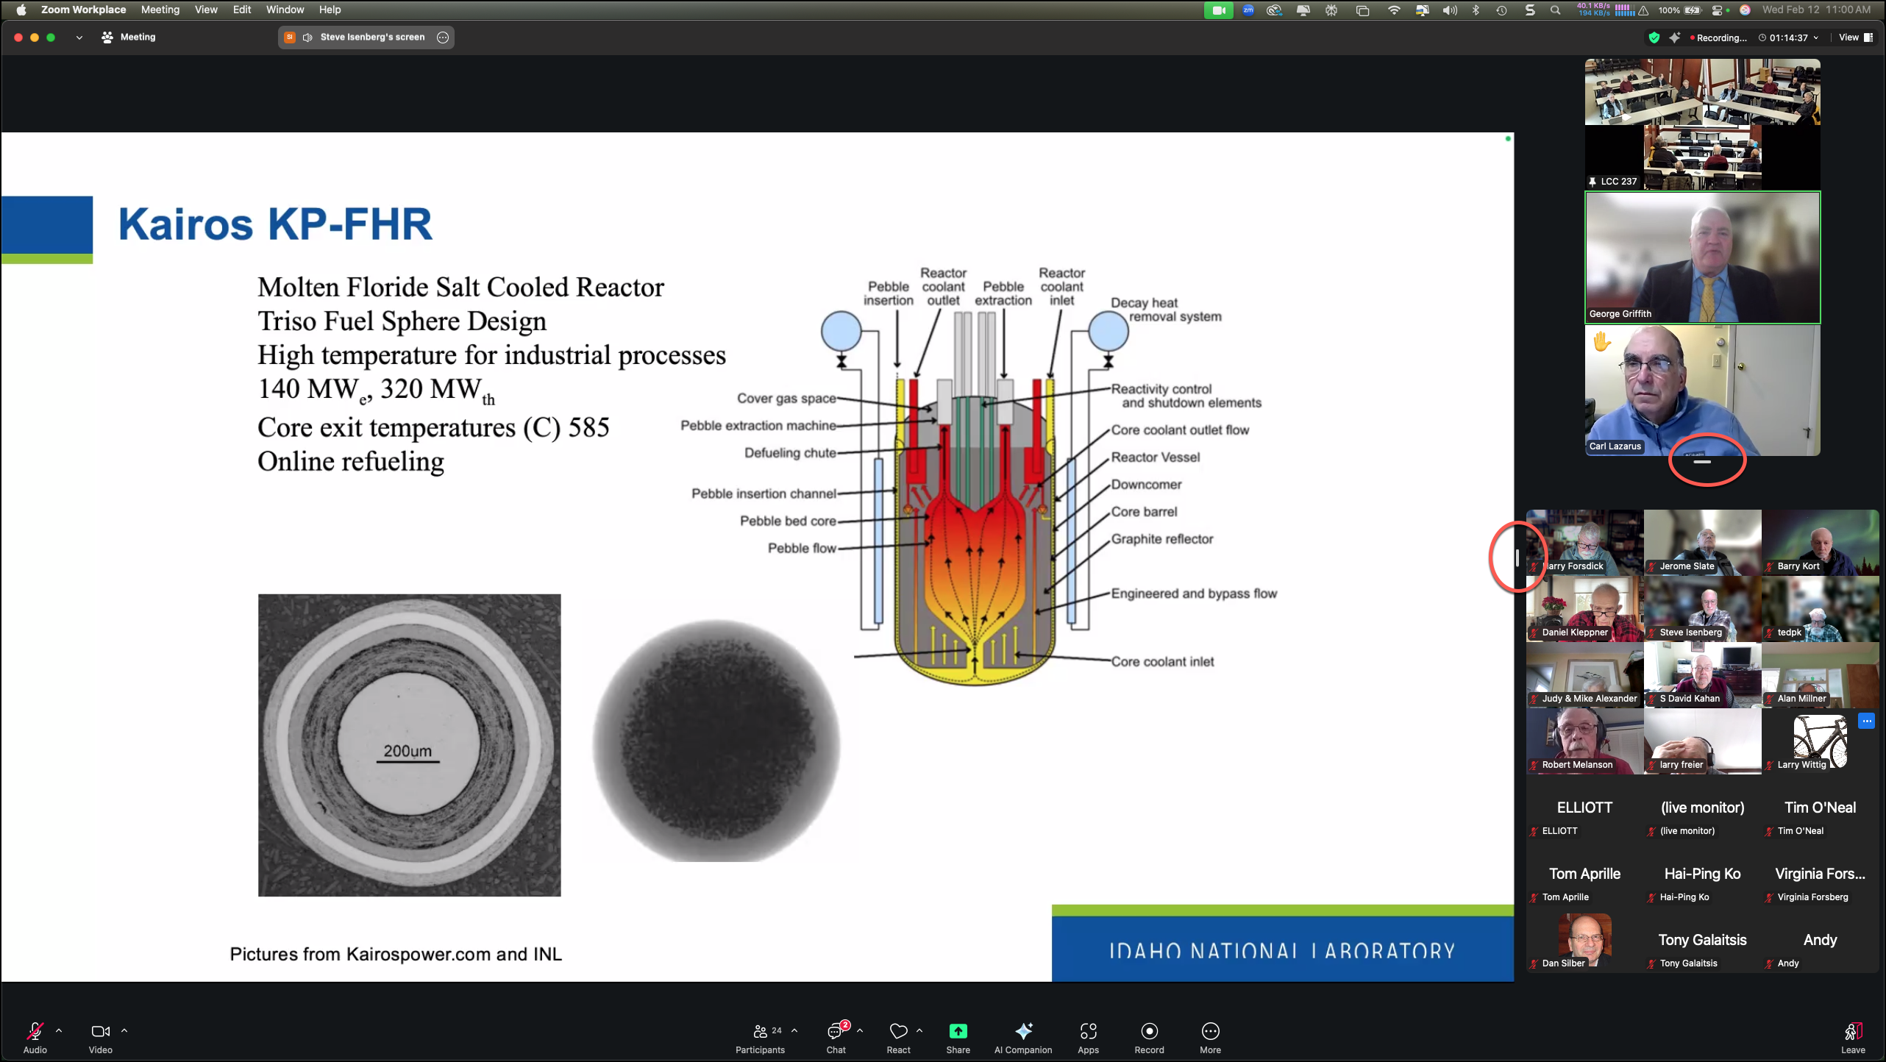The width and height of the screenshot is (1886, 1062).
Task: Open the Help menu
Action: click(x=330, y=10)
